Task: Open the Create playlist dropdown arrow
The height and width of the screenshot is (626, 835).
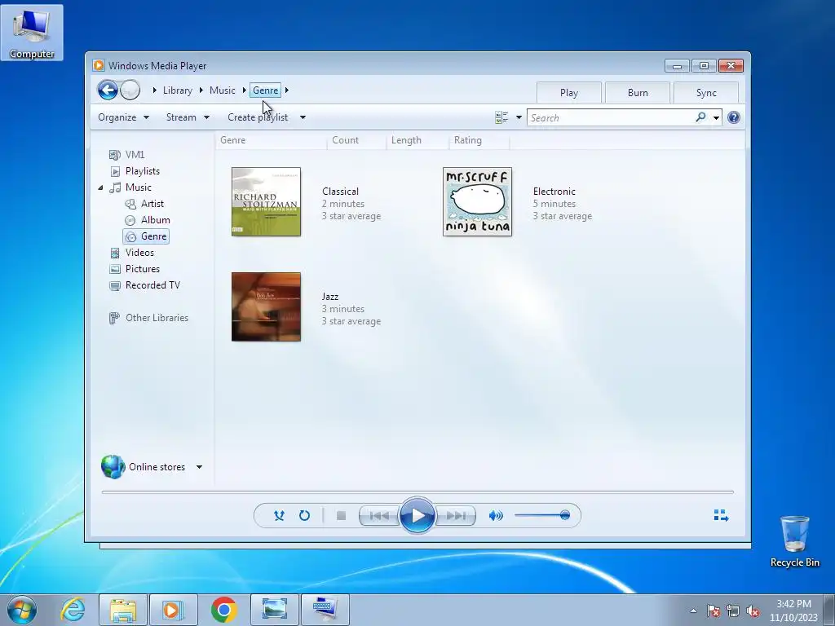Action: [303, 117]
